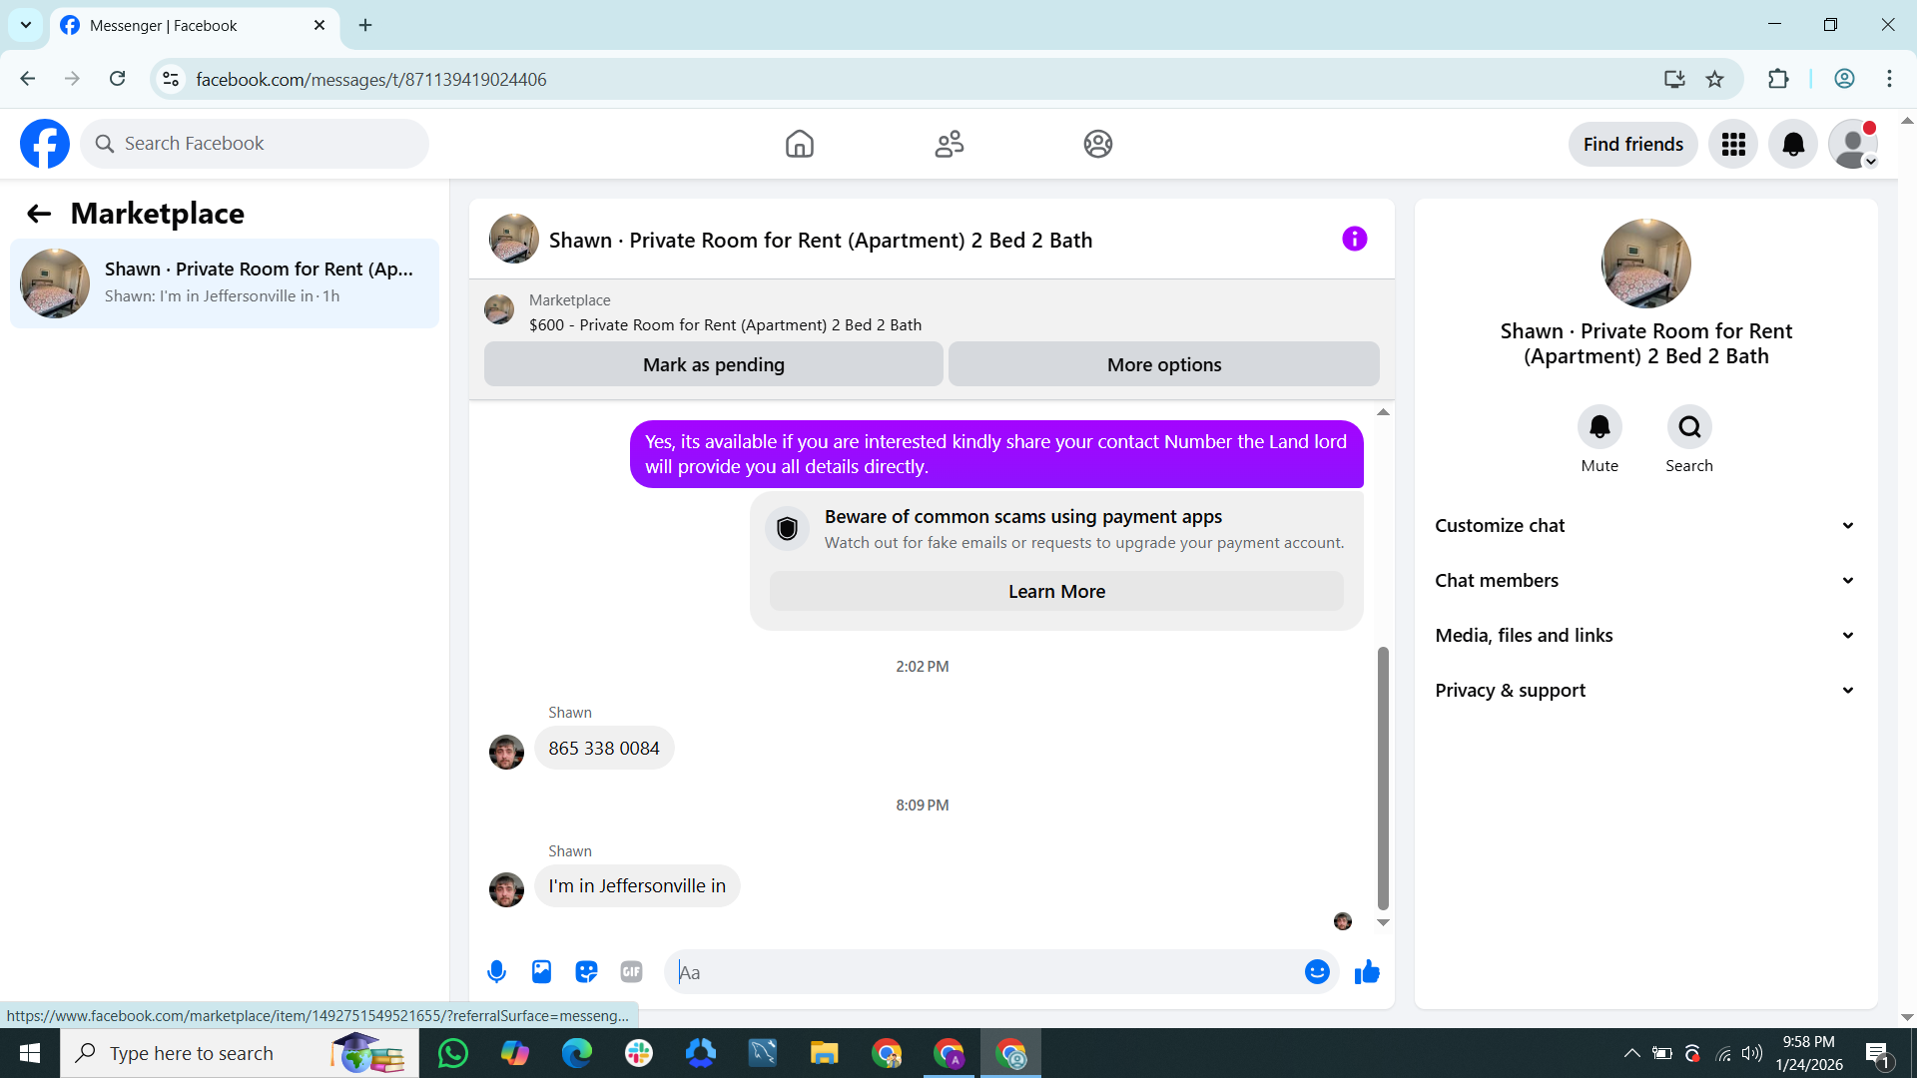
Task: Click the purple conversation info icon
Action: (x=1354, y=240)
